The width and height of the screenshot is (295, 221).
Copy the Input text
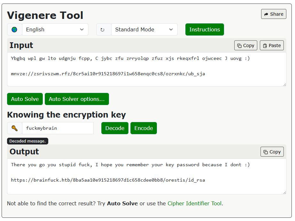(x=245, y=45)
